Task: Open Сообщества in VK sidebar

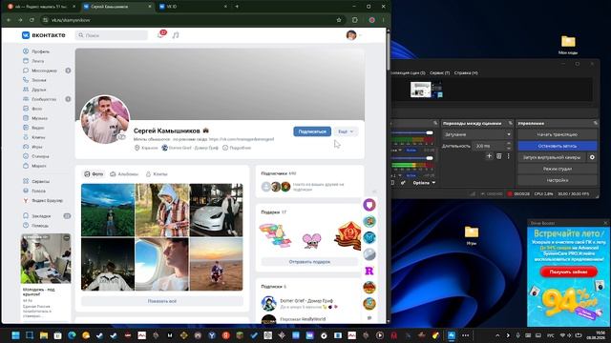Action: 40,99
